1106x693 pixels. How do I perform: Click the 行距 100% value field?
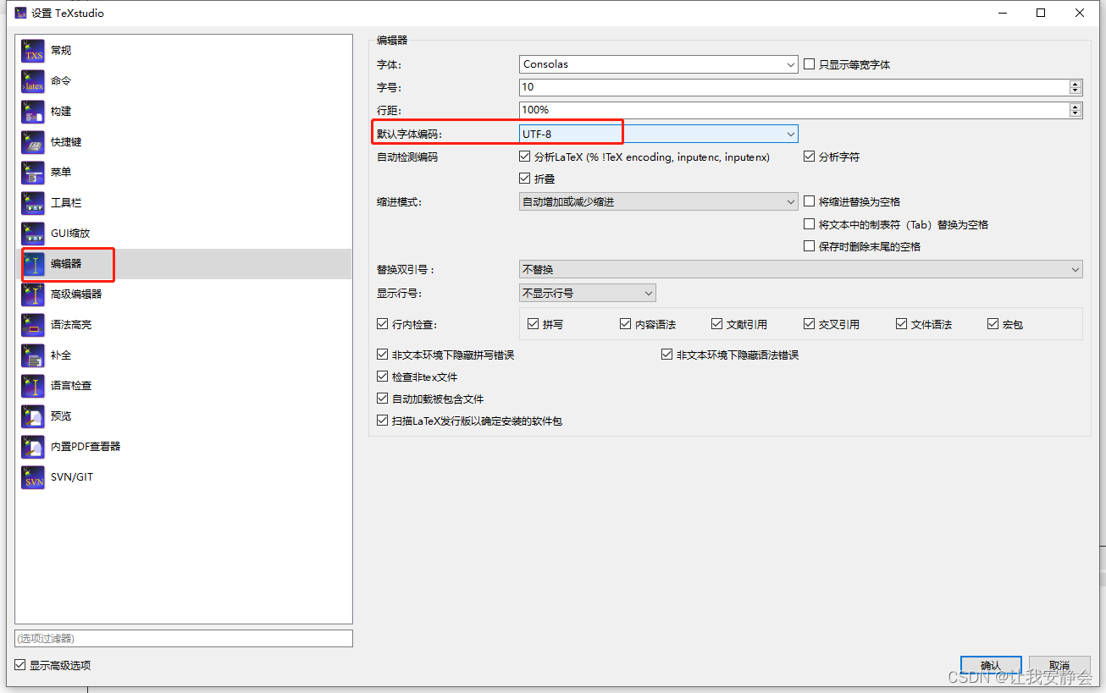794,110
